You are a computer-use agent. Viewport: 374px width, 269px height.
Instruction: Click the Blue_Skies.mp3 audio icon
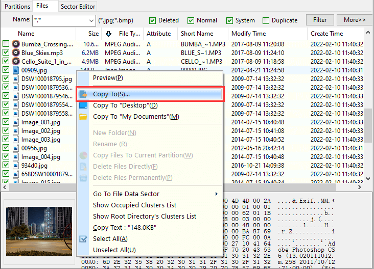pyautogui.click(x=16, y=52)
